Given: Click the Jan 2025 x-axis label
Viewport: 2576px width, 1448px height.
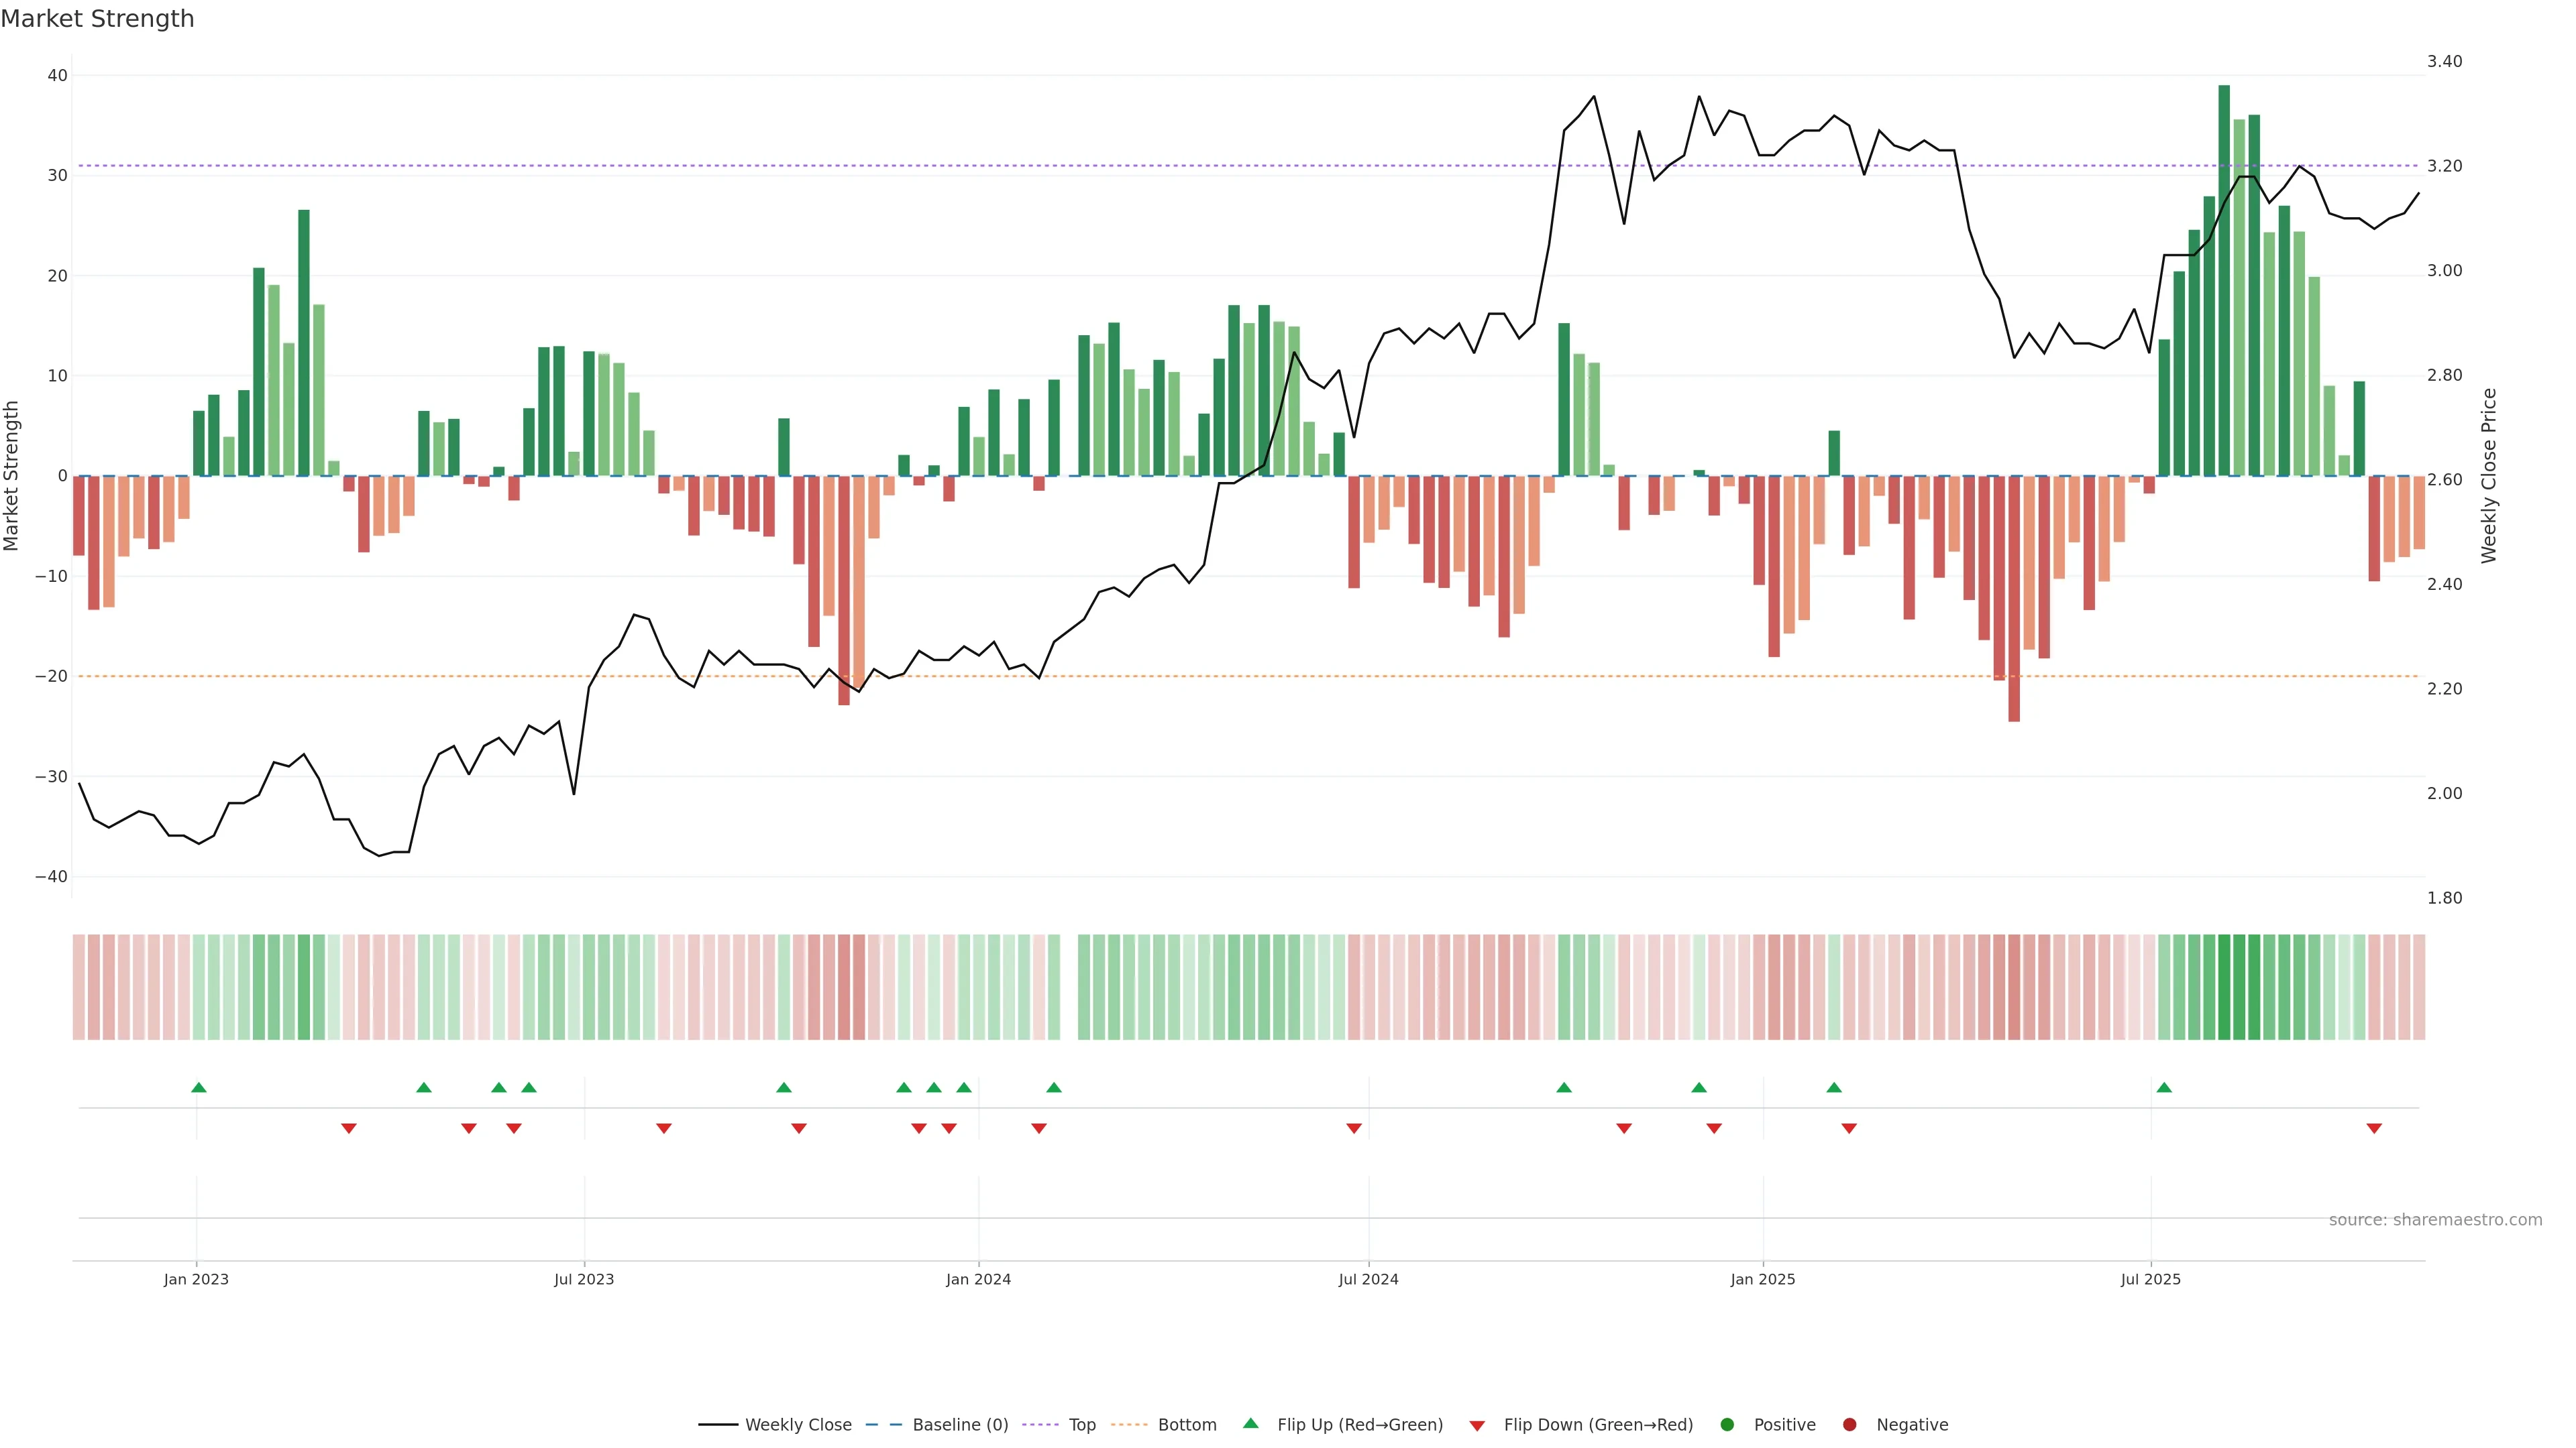Looking at the screenshot, I should tap(1763, 1279).
